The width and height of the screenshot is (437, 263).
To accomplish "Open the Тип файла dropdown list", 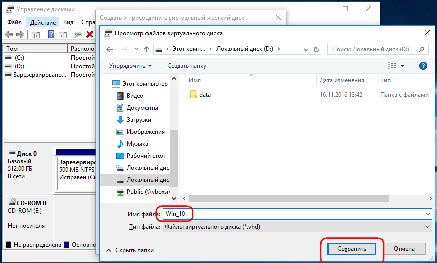I will point(297,227).
